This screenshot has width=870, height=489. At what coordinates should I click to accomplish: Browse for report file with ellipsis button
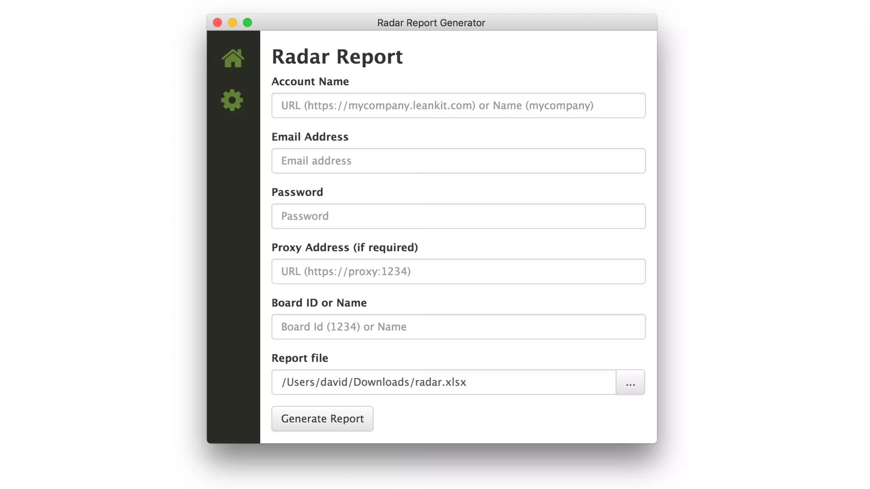(630, 382)
